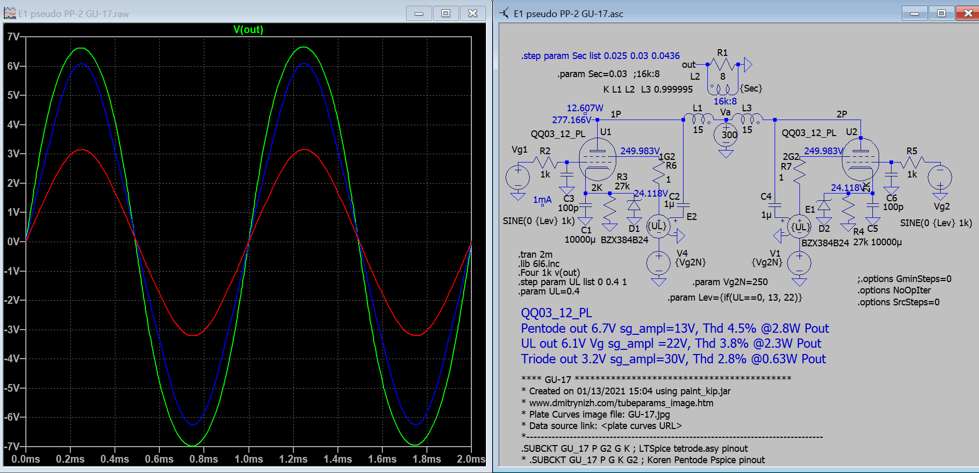Select the C2 1µ capacitor symbol
The height and width of the screenshot is (473, 979).
point(683,204)
